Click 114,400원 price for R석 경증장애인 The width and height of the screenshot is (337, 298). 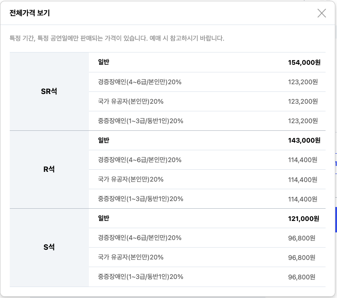[303, 160]
